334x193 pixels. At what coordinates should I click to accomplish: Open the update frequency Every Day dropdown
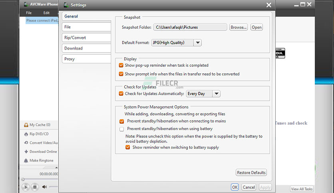pyautogui.click(x=217, y=94)
